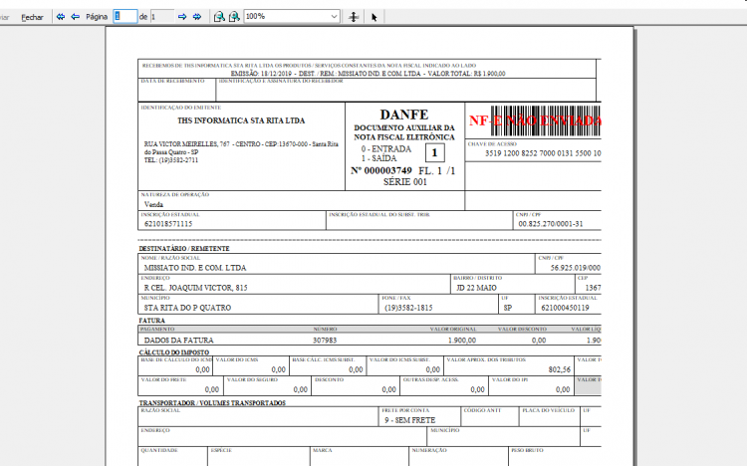Click the boxed '1' entrada/saída indicator
Image resolution: width=747 pixels, height=466 pixels.
coord(434,153)
